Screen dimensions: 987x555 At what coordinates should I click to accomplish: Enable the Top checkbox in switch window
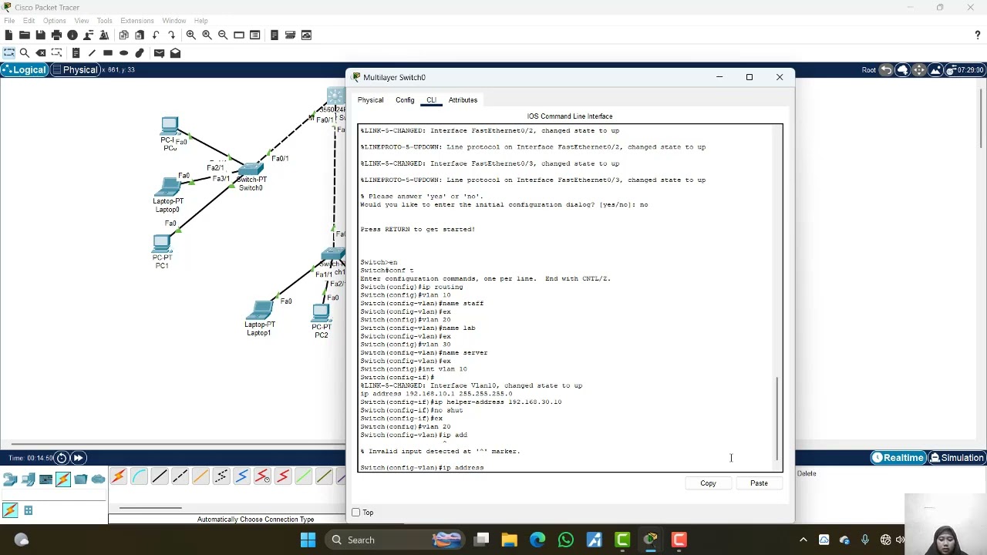pos(355,513)
